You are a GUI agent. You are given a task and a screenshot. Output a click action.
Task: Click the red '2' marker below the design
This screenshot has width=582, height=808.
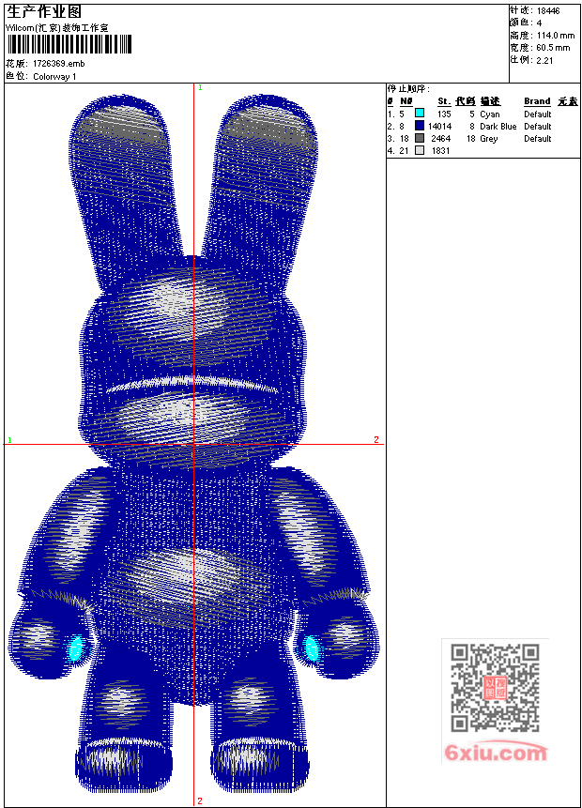pos(200,800)
